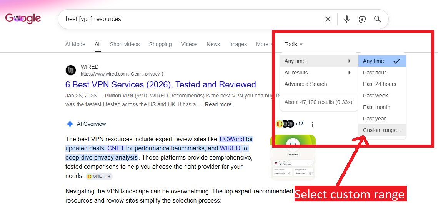
Task: Toggle the Tools dropdown
Action: 293,45
